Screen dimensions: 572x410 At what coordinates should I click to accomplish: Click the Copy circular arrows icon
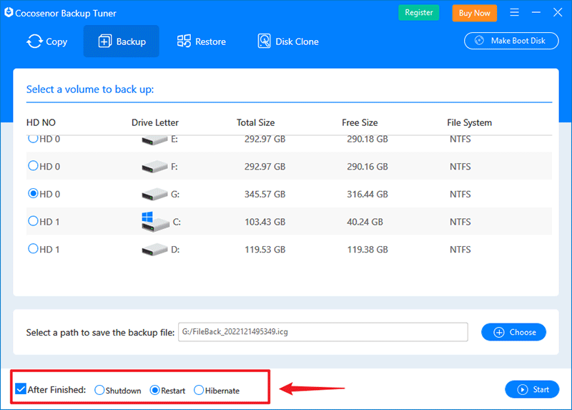[x=34, y=42]
